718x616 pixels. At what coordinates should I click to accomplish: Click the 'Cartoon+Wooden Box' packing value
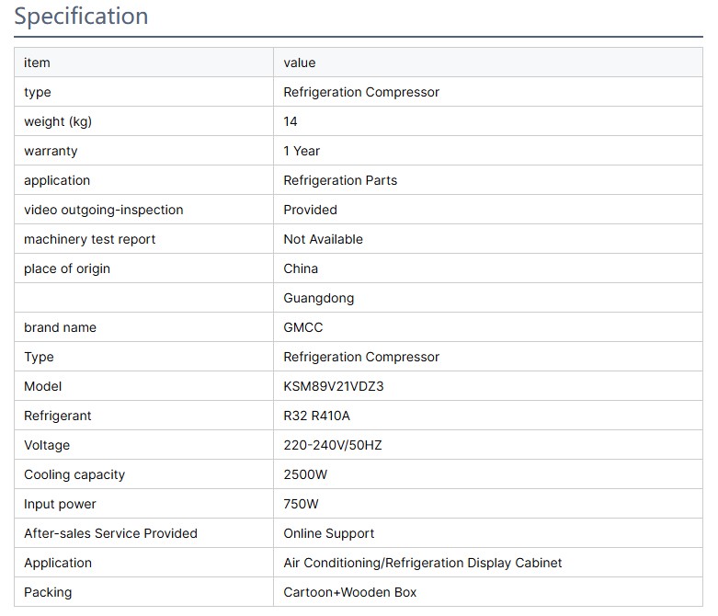click(349, 592)
